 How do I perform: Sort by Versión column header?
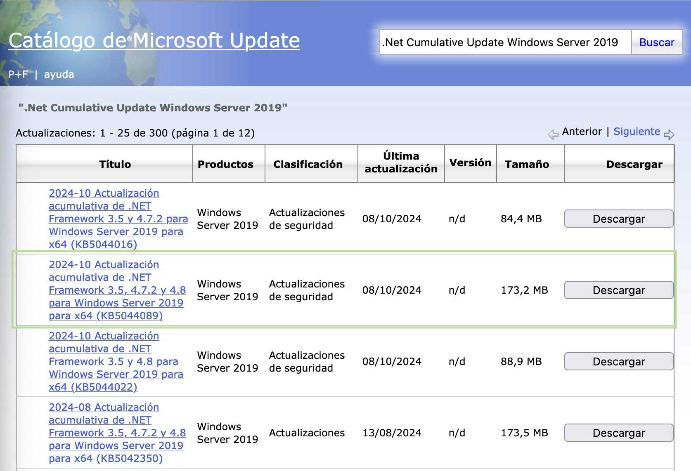point(470,162)
